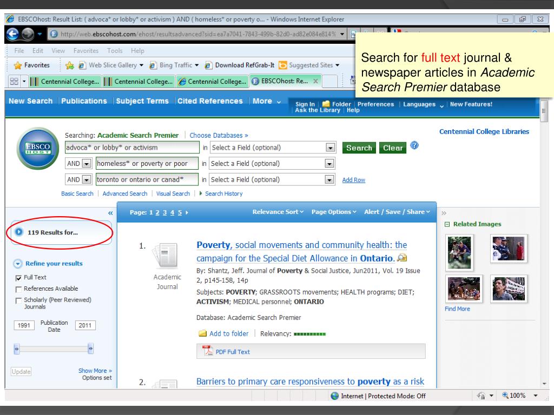Click the EBSCOhost logo
The height and width of the screenshot is (415, 554).
(x=38, y=148)
